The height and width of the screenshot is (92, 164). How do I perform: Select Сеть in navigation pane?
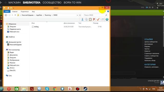point(10,76)
